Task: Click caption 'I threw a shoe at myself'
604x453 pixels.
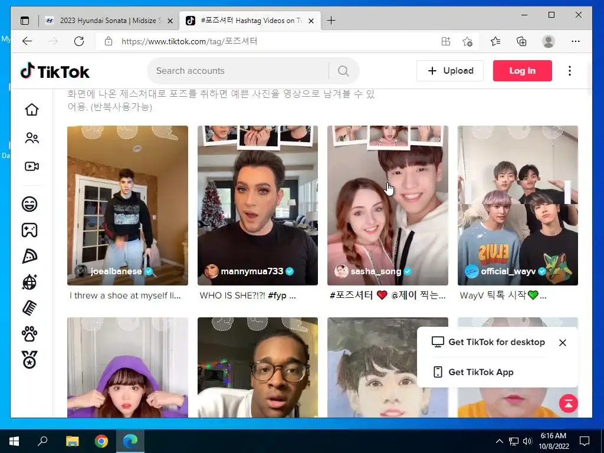Action: 125,296
